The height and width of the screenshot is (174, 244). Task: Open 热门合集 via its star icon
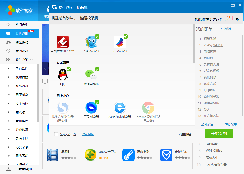point(8,25)
